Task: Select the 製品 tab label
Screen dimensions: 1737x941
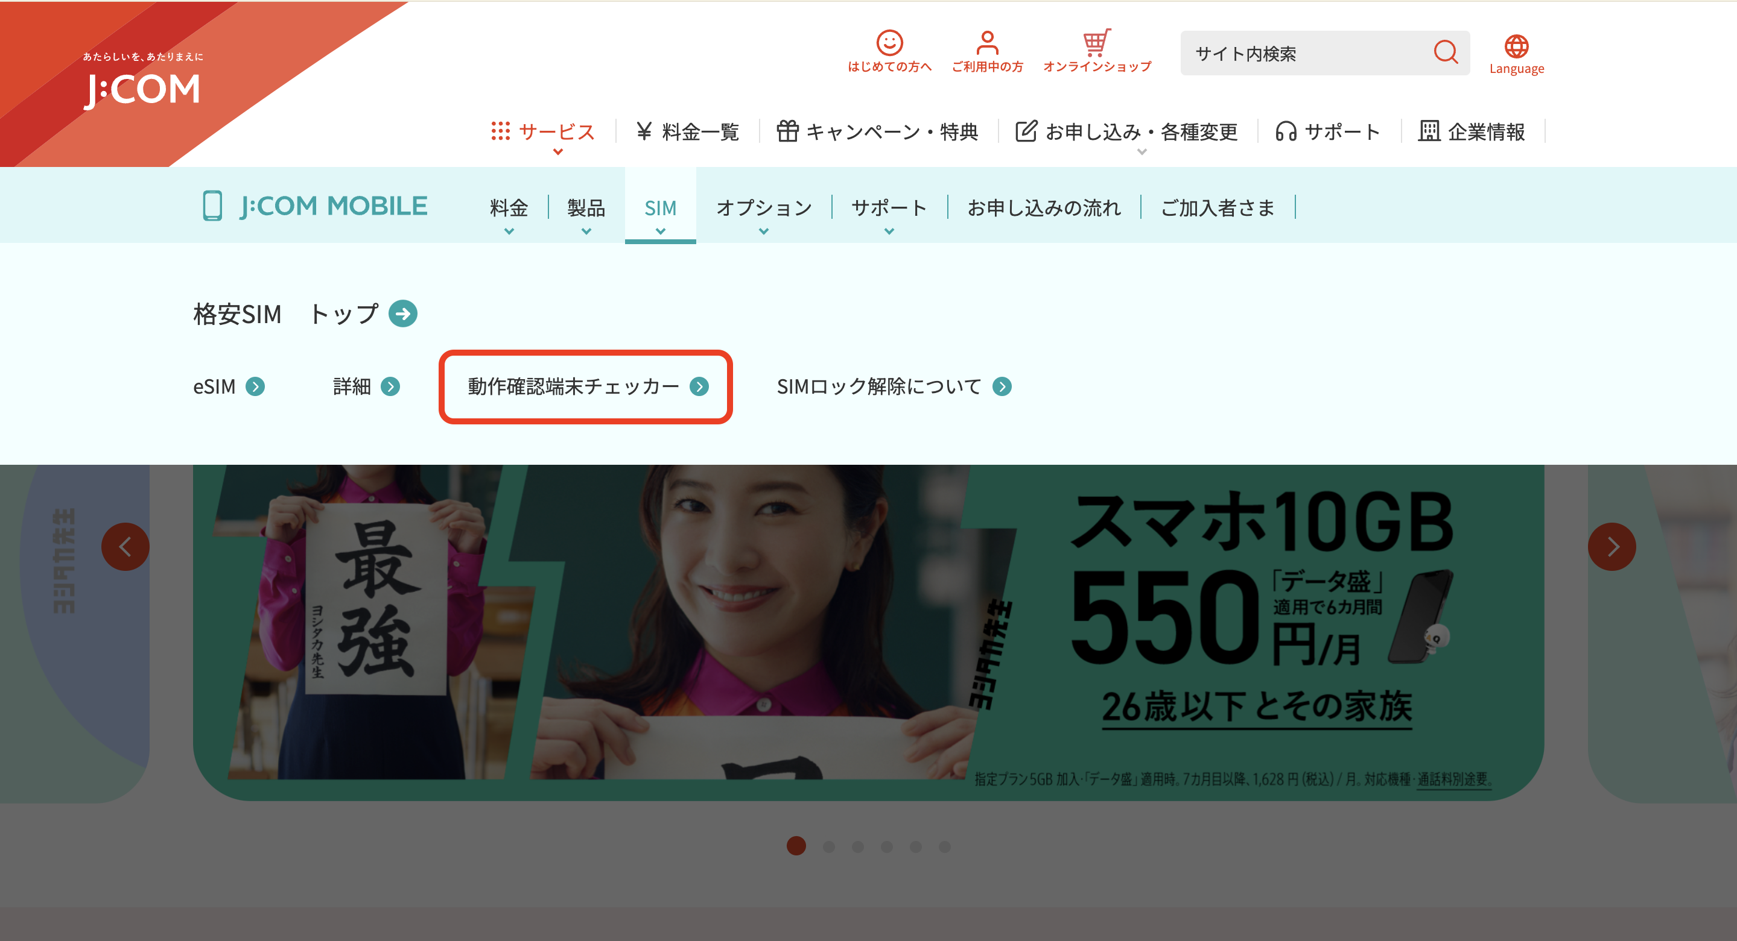Action: (x=586, y=207)
